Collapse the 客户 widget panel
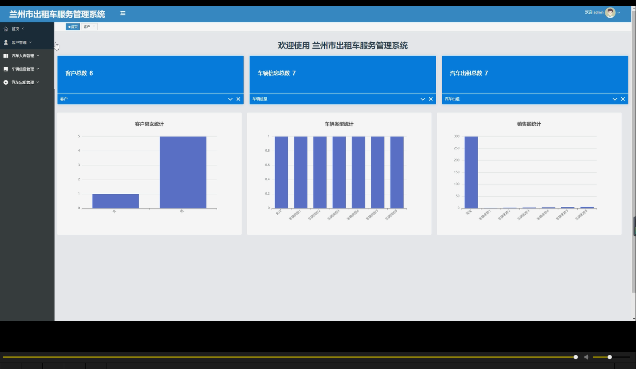 pos(230,99)
